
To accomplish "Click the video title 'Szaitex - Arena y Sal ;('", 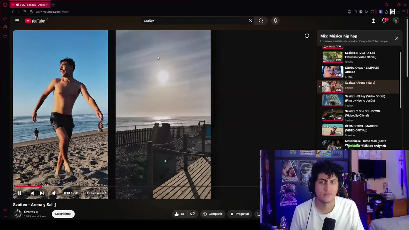I will pyautogui.click(x=35, y=205).
